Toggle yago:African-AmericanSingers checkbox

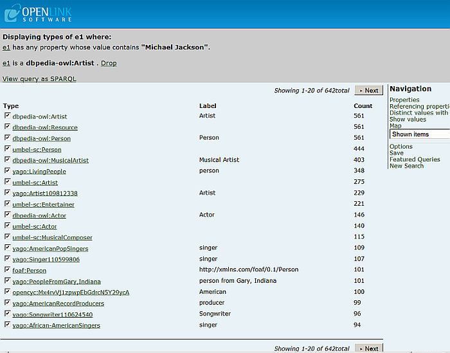pos(8,325)
